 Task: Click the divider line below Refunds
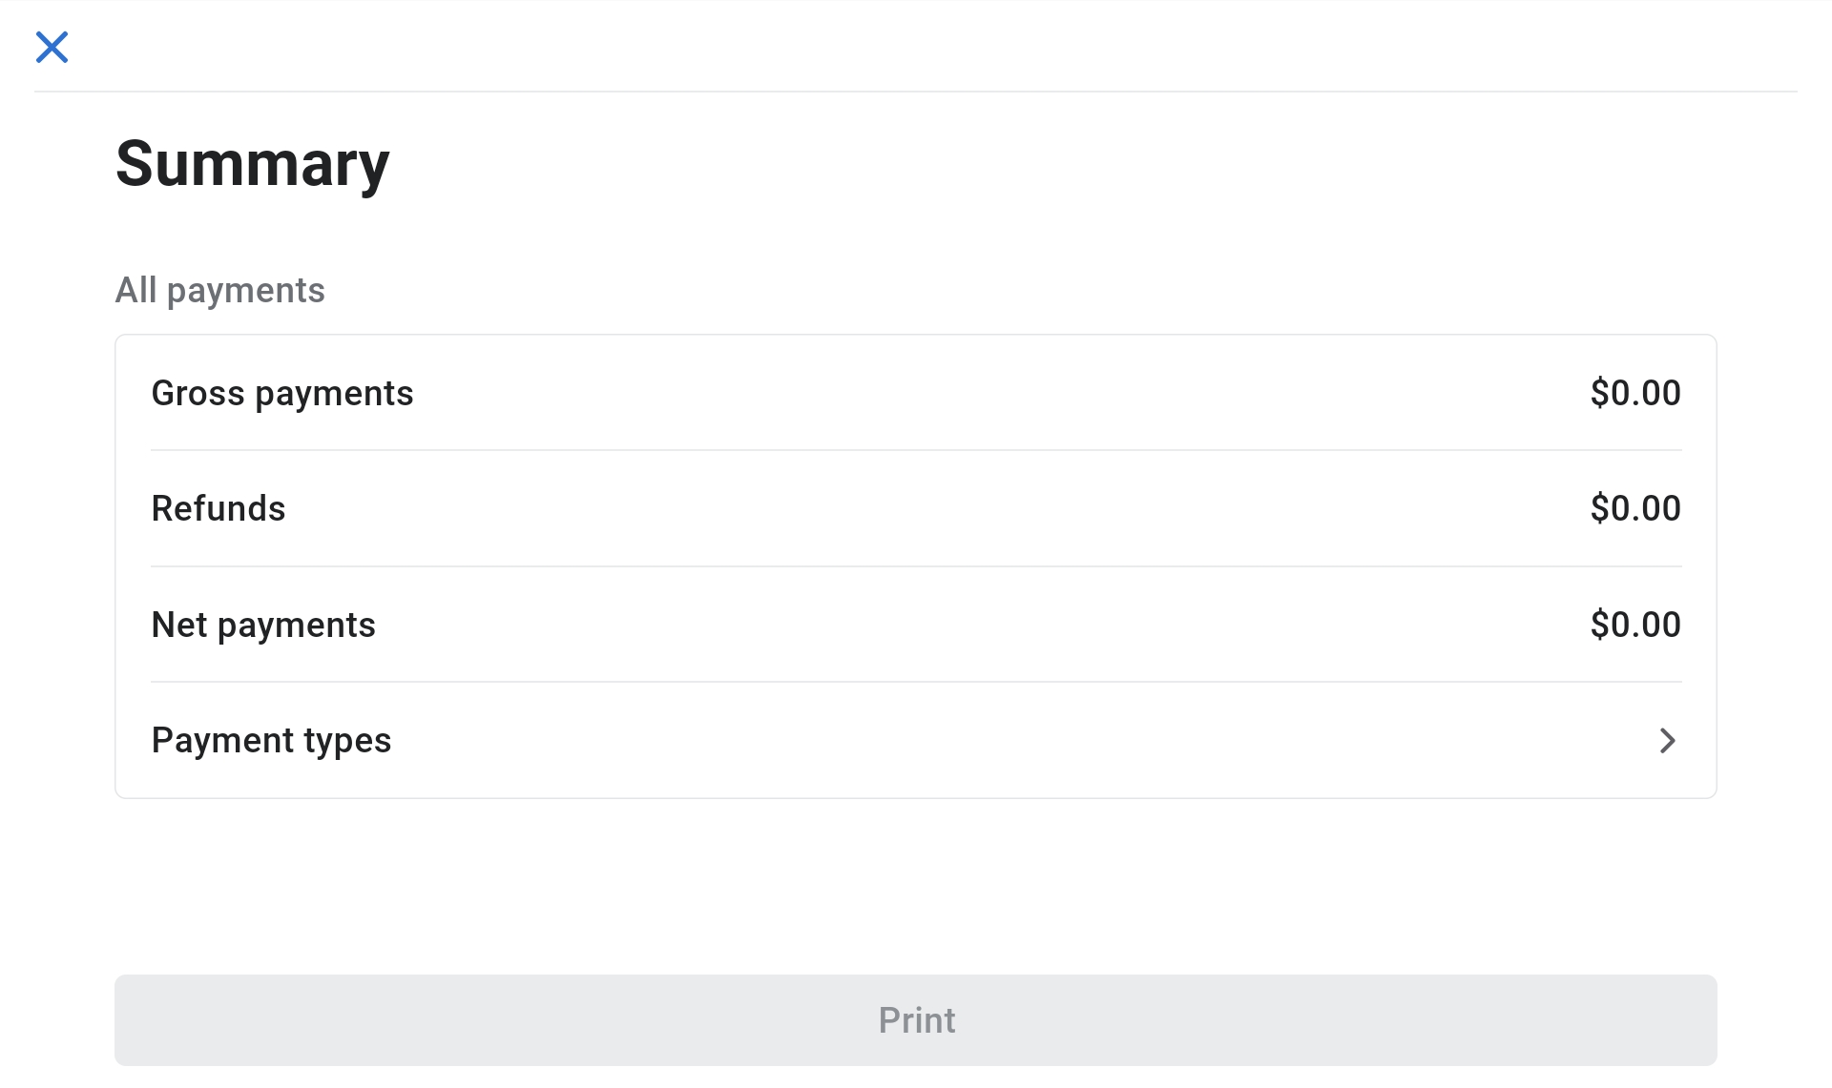click(x=916, y=566)
